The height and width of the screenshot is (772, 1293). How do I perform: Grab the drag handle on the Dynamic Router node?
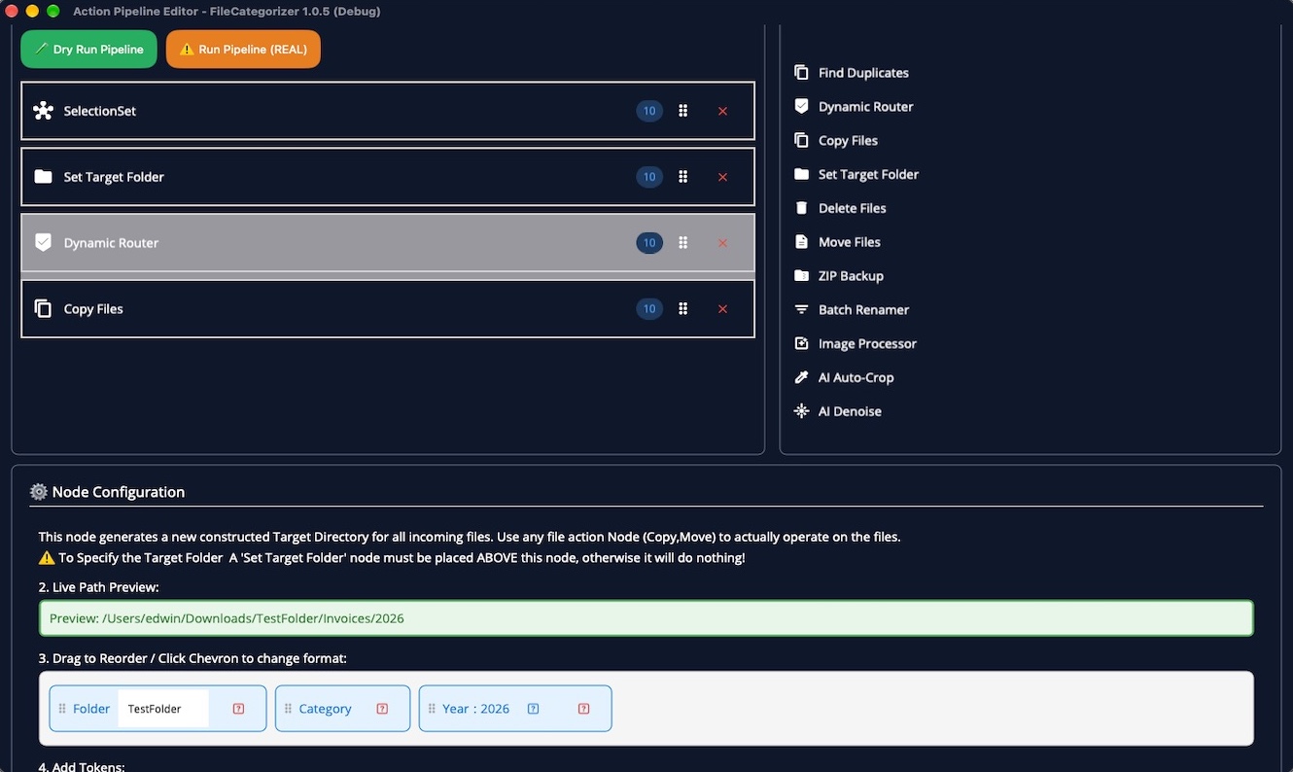683,243
